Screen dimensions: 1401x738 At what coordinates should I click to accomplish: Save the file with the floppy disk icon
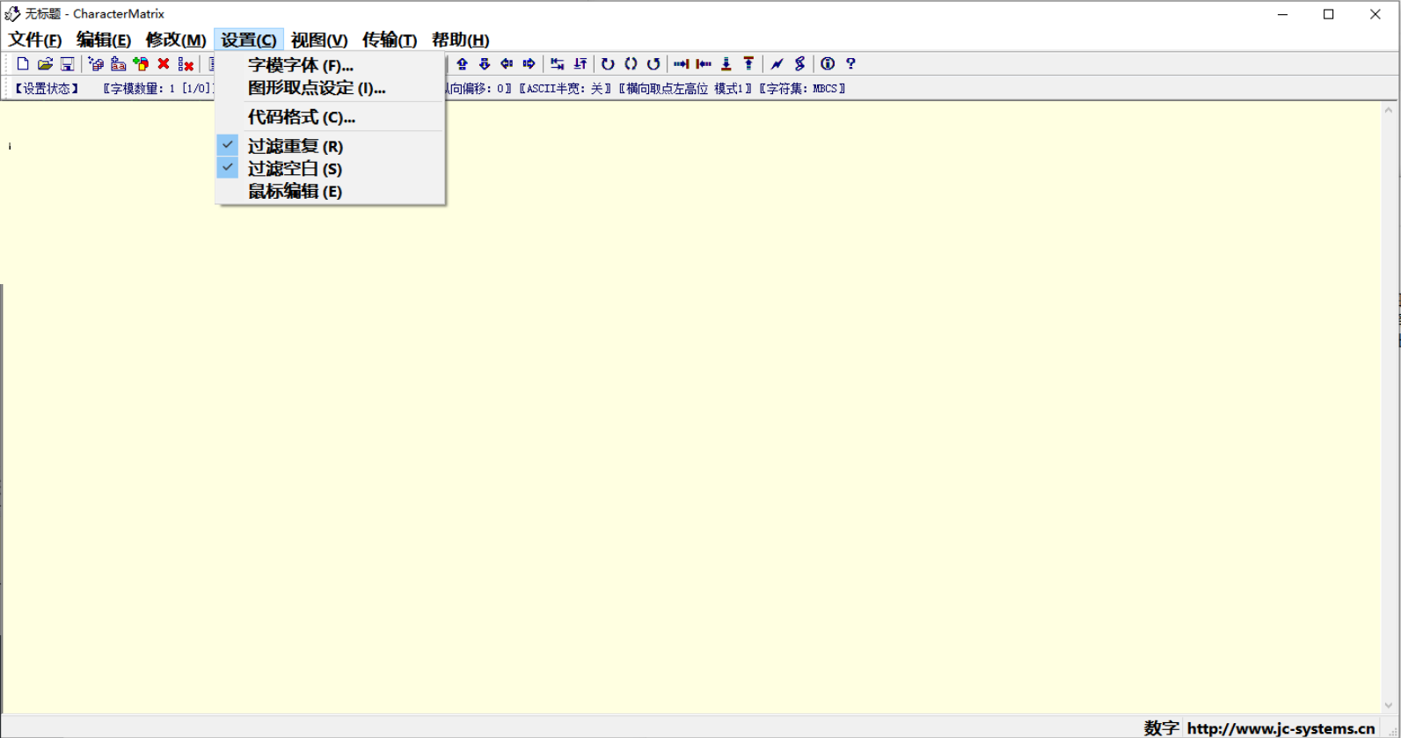pyautogui.click(x=67, y=63)
